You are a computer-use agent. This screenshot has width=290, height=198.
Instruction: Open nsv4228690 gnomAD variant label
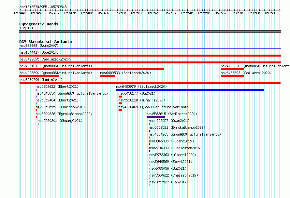coord(56,73)
